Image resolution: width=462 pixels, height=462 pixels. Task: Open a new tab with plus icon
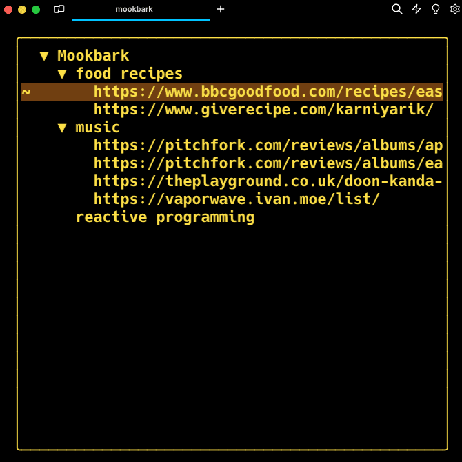(221, 9)
